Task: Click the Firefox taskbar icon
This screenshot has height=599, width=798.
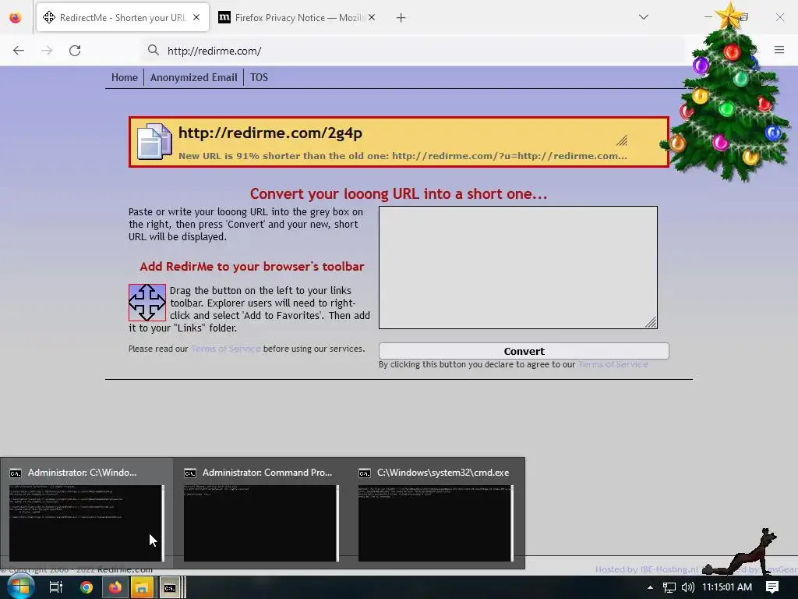Action: [115, 587]
